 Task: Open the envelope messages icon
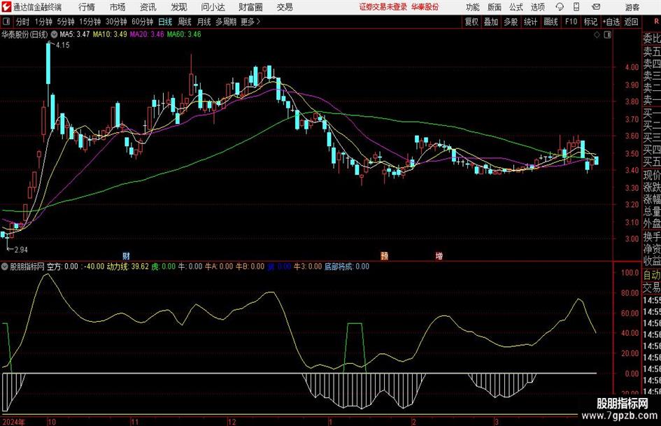point(596,7)
